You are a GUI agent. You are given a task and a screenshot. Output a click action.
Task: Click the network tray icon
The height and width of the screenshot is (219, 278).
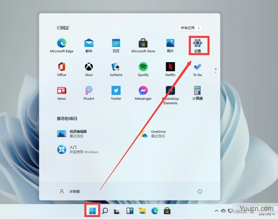tap(230, 211)
